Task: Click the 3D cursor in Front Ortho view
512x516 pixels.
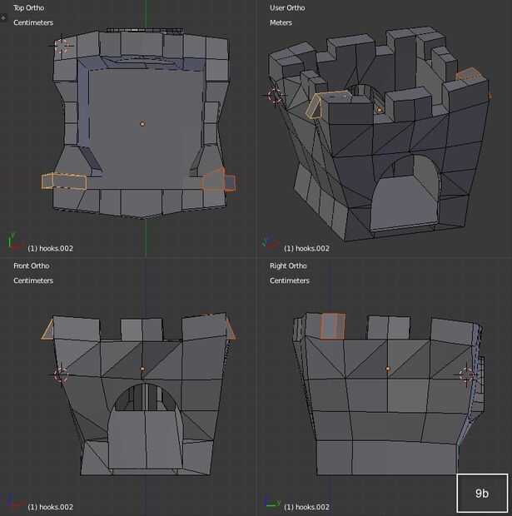Action: point(61,375)
